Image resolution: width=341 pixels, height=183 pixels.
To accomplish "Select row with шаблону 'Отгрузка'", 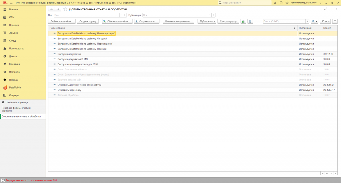I will (193, 39).
